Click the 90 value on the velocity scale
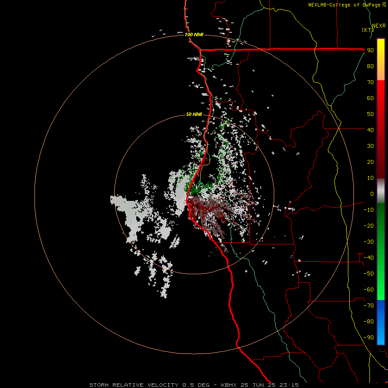This screenshot has width=388, height=388. point(370,50)
